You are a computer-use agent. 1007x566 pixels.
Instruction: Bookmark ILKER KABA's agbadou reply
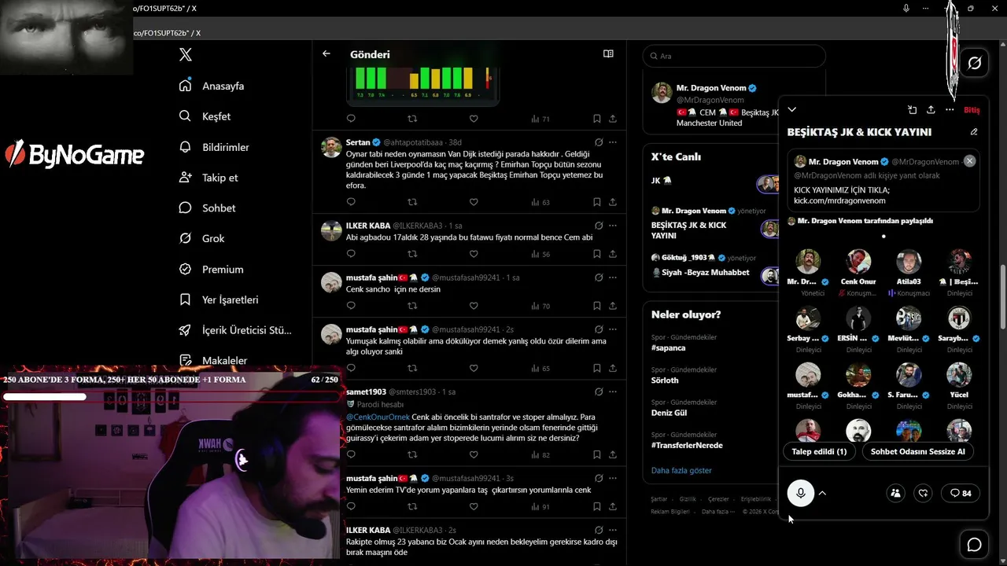pos(597,254)
